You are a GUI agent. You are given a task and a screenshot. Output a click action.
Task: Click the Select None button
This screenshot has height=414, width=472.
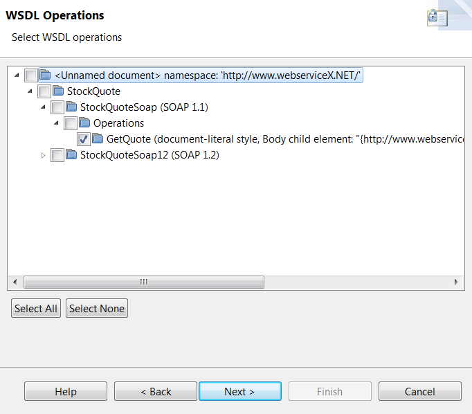[x=97, y=308]
